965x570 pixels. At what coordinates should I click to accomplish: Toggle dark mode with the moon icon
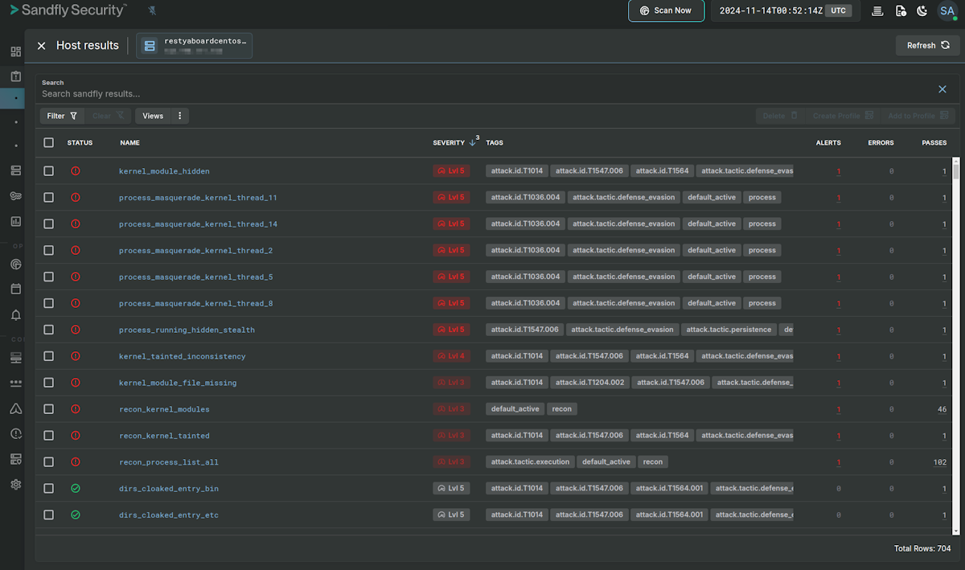click(922, 10)
